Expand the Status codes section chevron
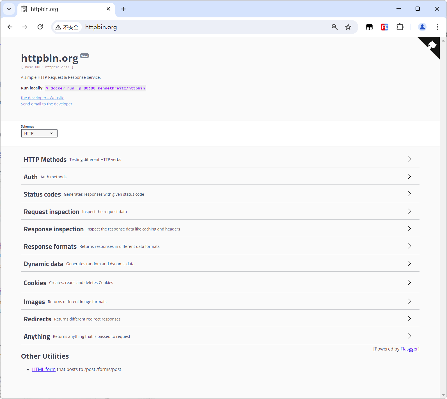447x399 pixels. pos(409,194)
